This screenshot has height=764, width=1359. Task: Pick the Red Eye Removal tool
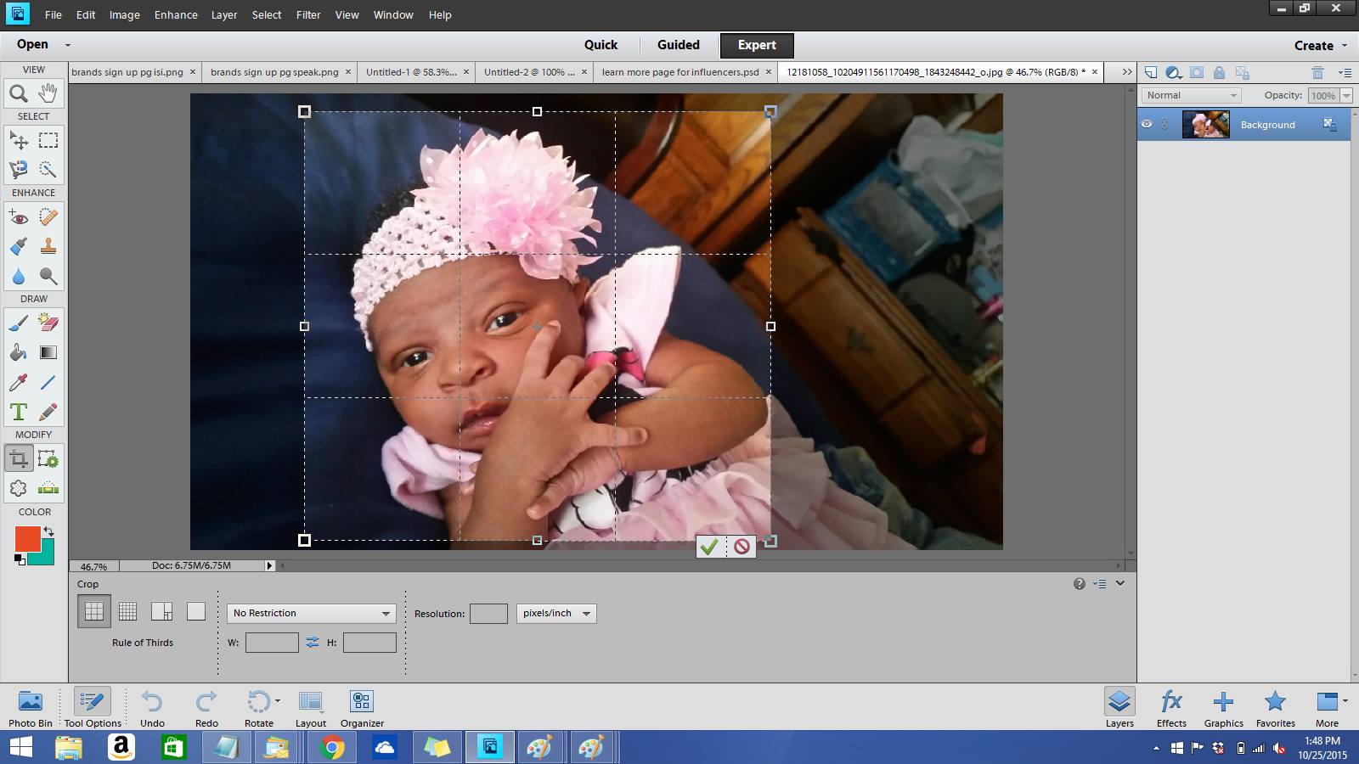tap(18, 217)
